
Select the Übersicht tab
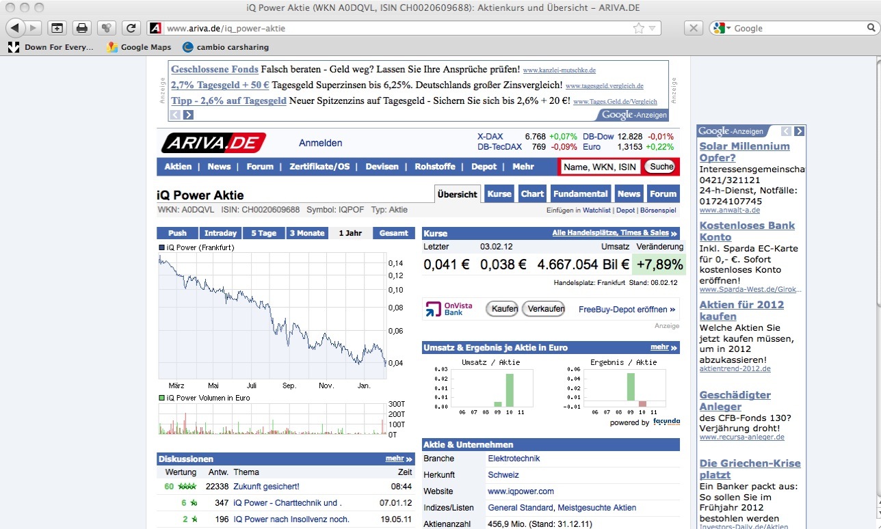click(458, 194)
